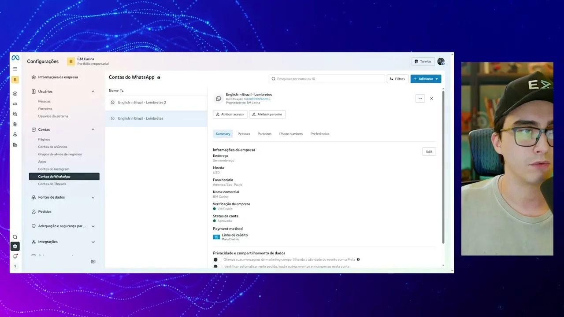Open the Adicionar dropdown button
Image resolution: width=564 pixels, height=317 pixels.
pos(426,79)
